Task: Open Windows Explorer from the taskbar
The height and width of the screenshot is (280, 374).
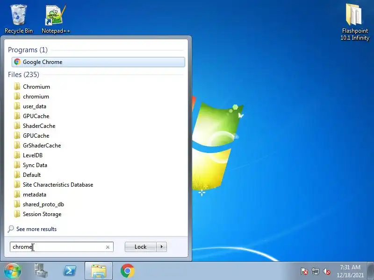Action: [x=99, y=271]
